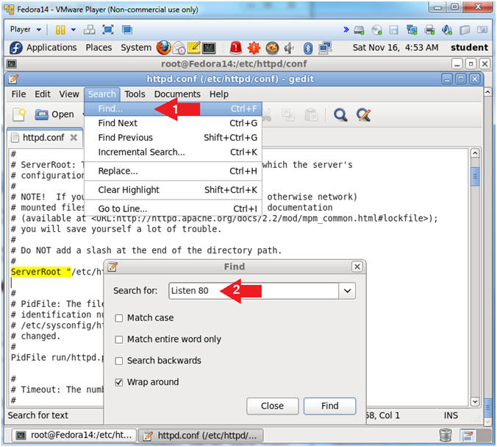Click the VMware pause virtual machine button
The height and width of the screenshot is (447, 497).
point(60,30)
